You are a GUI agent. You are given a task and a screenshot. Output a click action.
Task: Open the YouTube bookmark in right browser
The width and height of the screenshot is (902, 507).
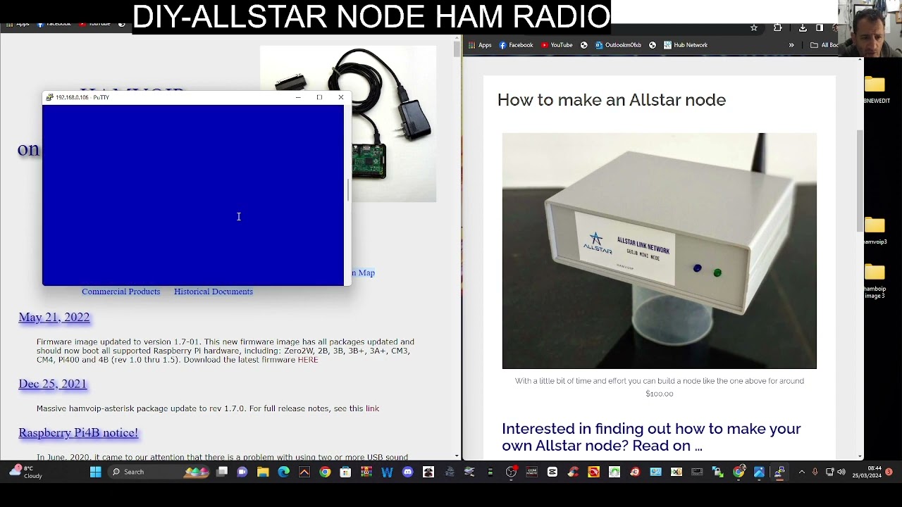[557, 45]
